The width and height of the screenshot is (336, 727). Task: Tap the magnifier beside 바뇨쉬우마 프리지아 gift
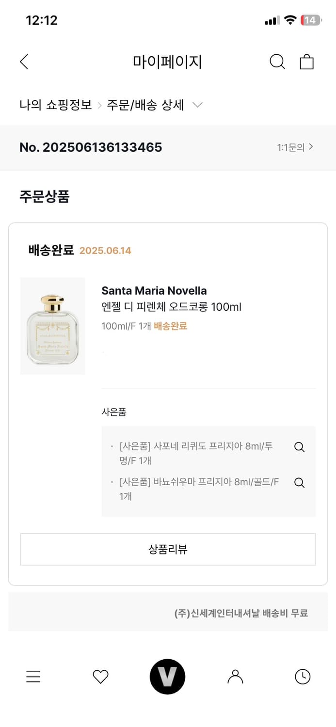pyautogui.click(x=299, y=483)
